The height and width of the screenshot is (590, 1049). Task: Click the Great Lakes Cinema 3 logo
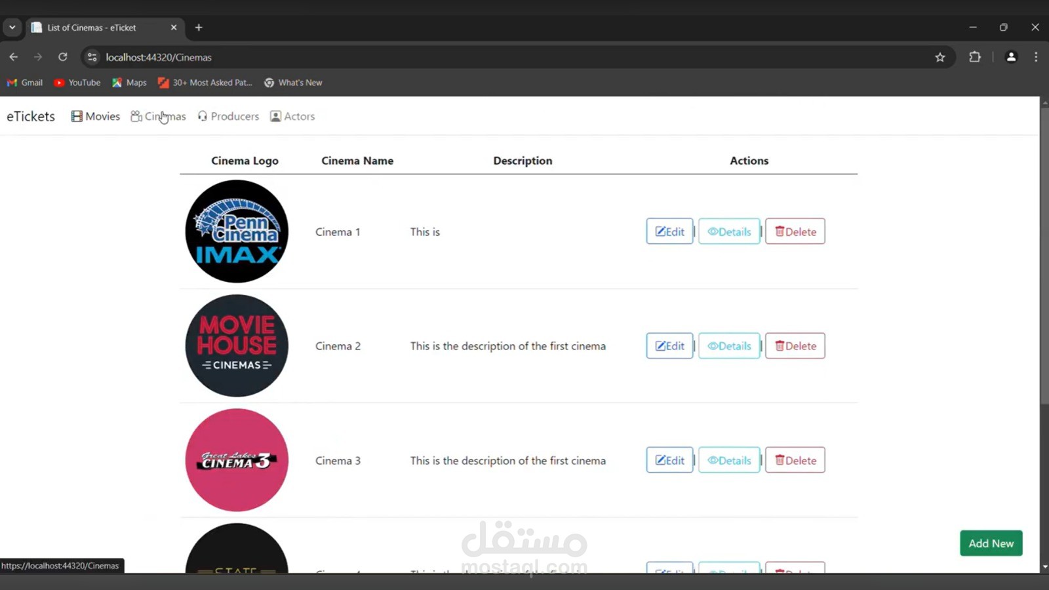(x=237, y=460)
